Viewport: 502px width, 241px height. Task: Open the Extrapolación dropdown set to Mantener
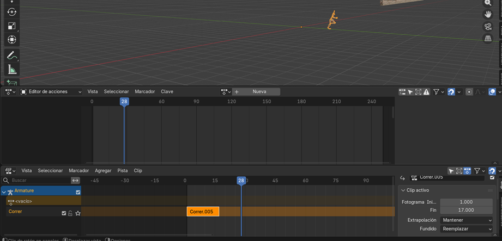466,220
